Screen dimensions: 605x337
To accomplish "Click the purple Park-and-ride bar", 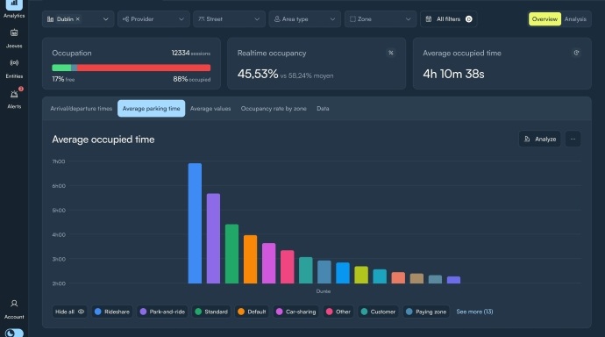I will 213,239.
